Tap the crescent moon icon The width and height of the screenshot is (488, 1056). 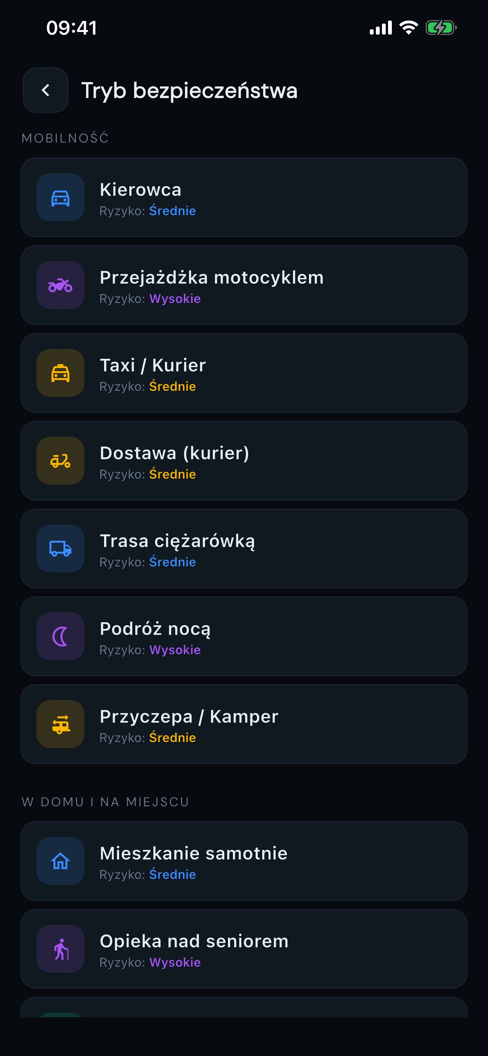click(x=60, y=636)
